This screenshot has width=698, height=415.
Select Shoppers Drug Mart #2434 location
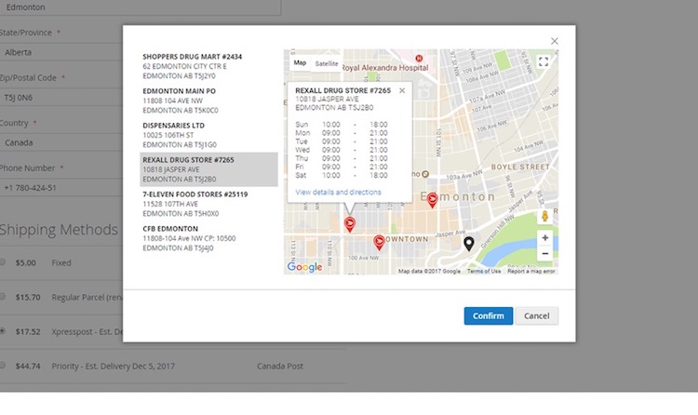tap(208, 66)
